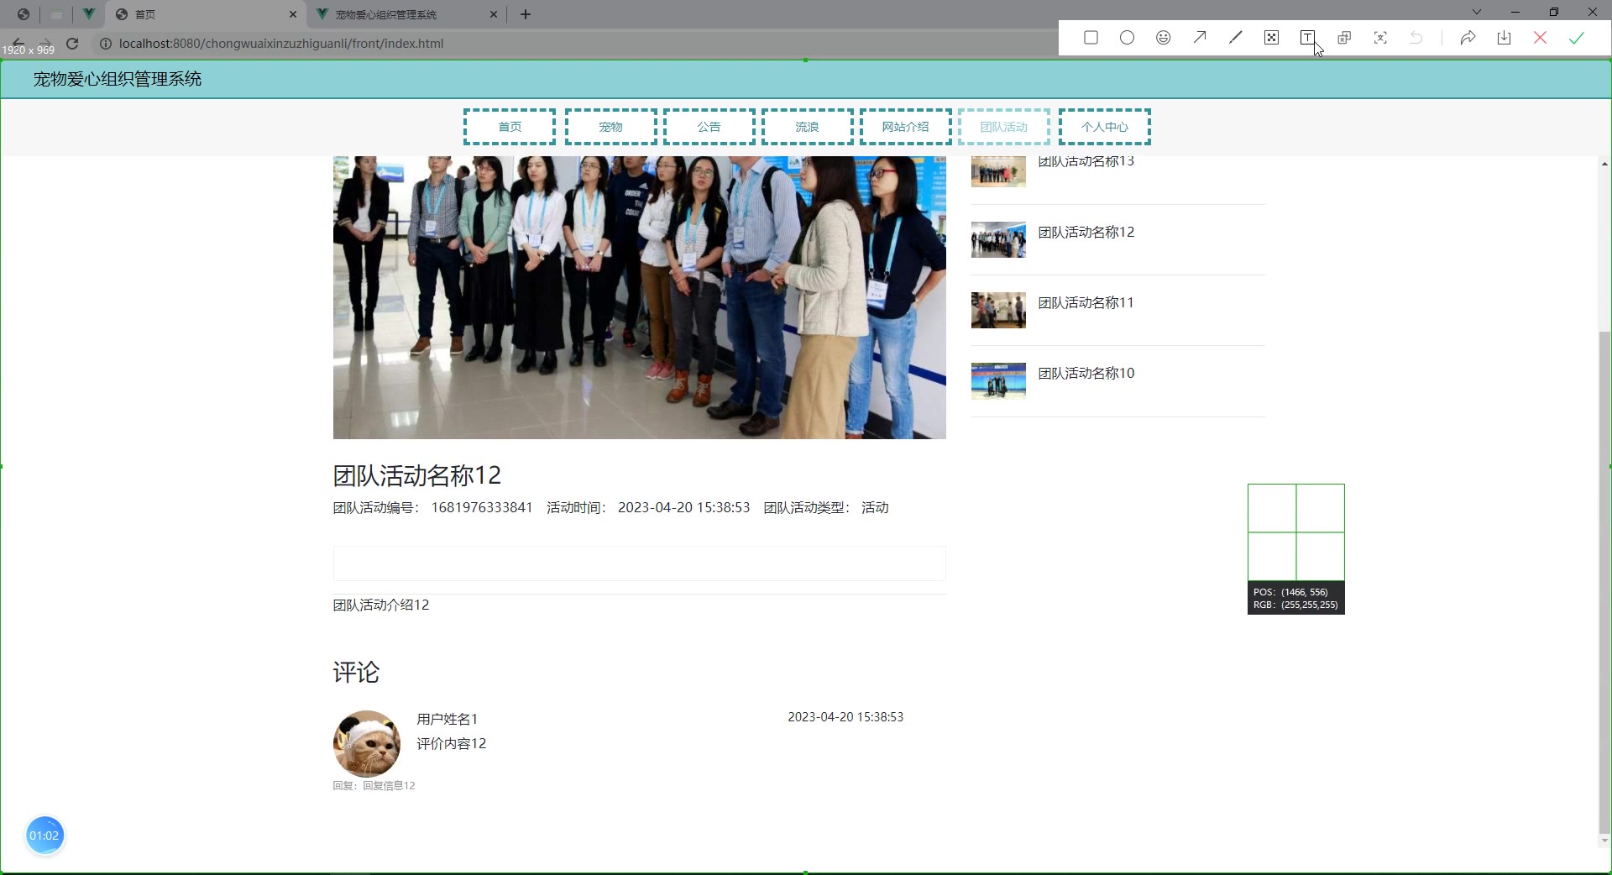
Task: Click the large team activity group photo
Action: click(x=640, y=297)
